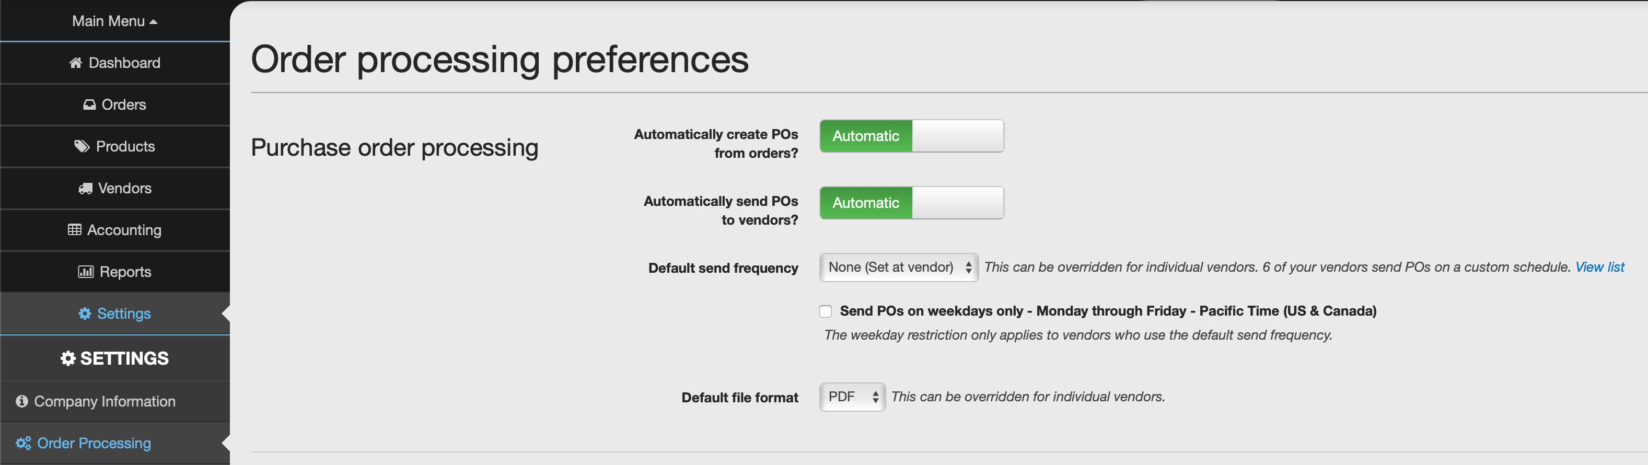Click the Order processing preferences heading

(x=500, y=60)
